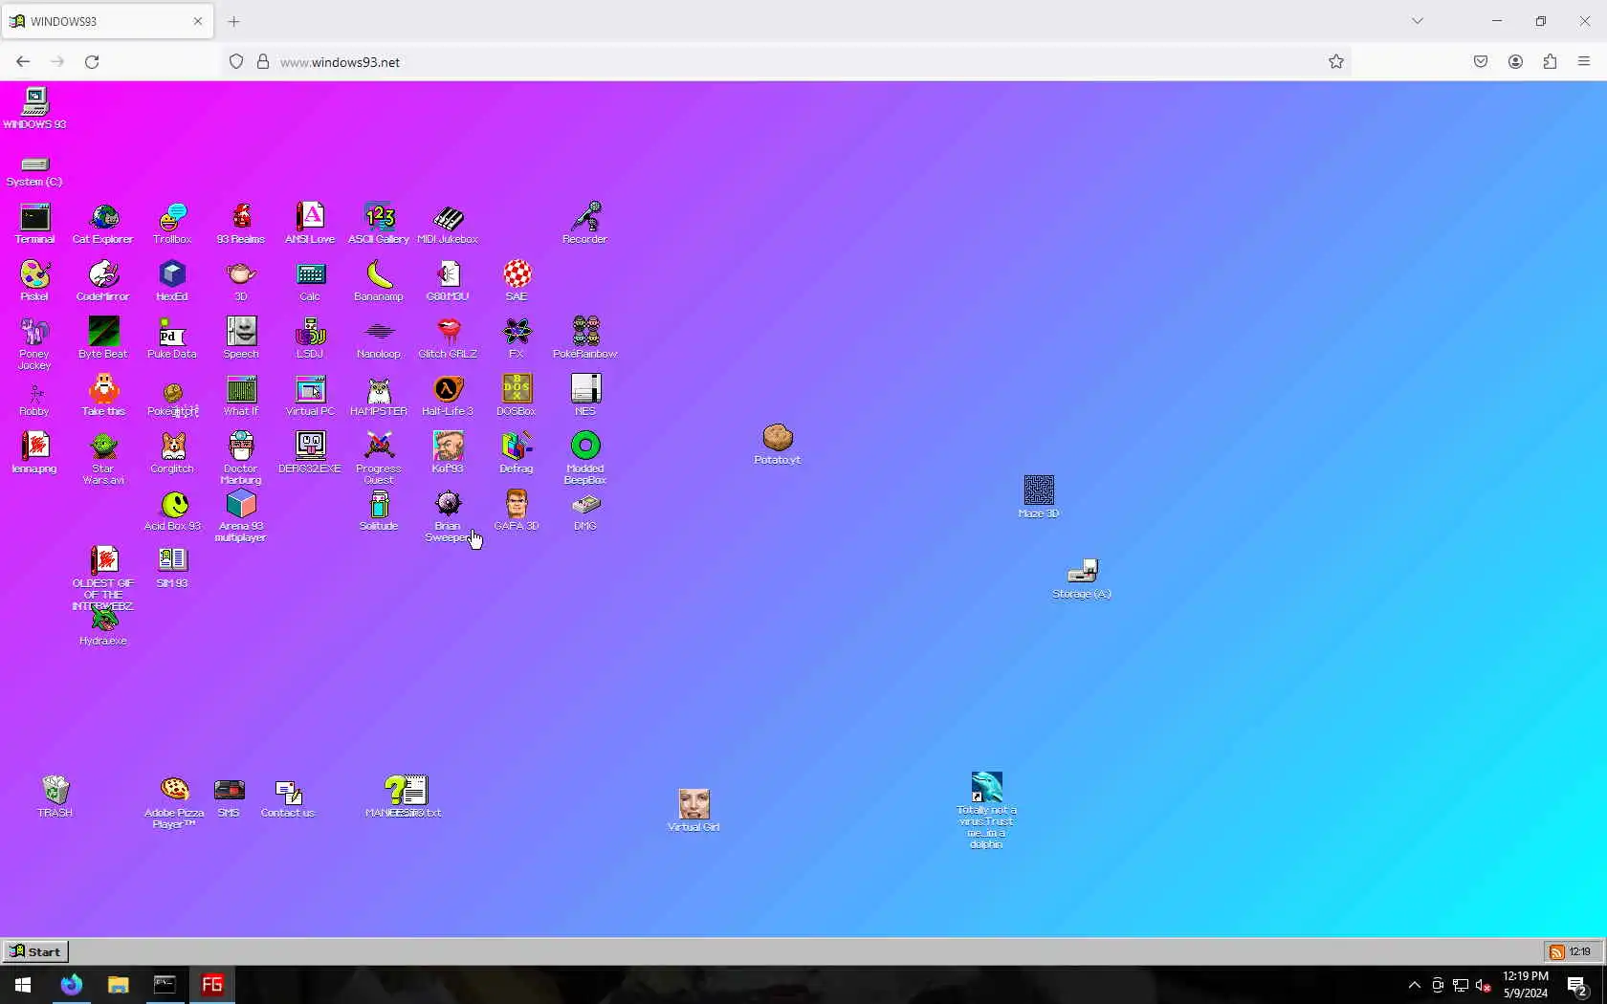Screen dimensions: 1607x1004
Task: Launch the SAE red checkered ball icon
Action: pos(517,281)
